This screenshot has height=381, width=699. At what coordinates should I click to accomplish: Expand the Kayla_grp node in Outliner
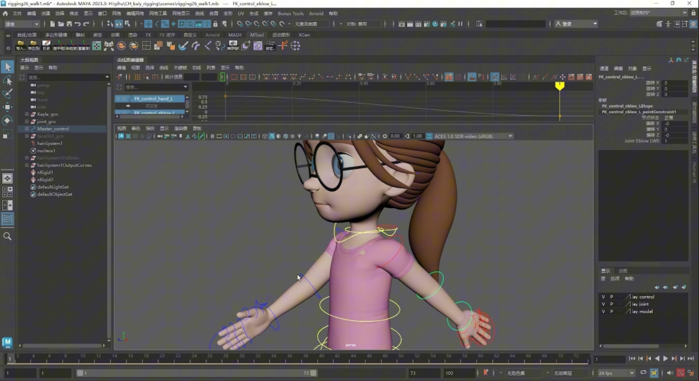pos(27,114)
